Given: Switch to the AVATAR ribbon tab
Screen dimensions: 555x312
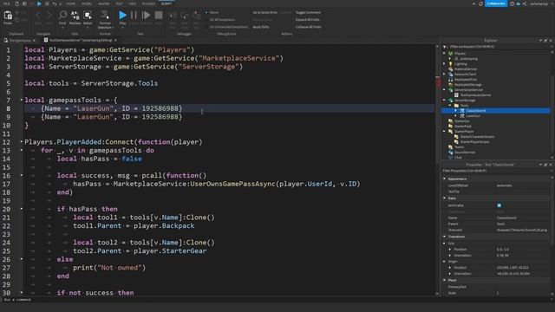Looking at the screenshot, I should pos(104,3).
